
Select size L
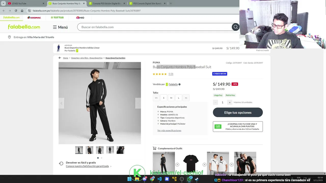[179, 98]
